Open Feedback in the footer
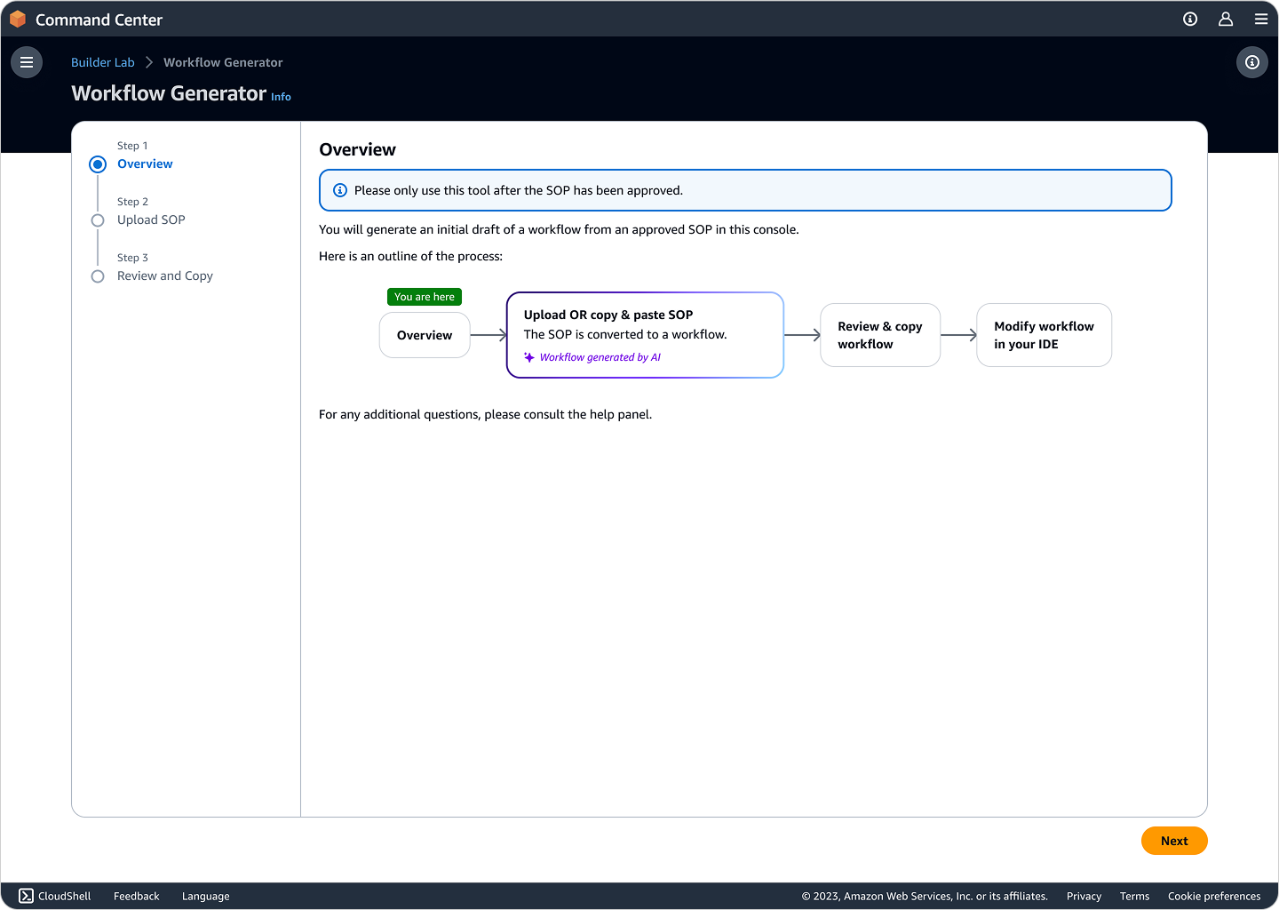Image resolution: width=1279 pixels, height=910 pixels. pyautogui.click(x=136, y=896)
